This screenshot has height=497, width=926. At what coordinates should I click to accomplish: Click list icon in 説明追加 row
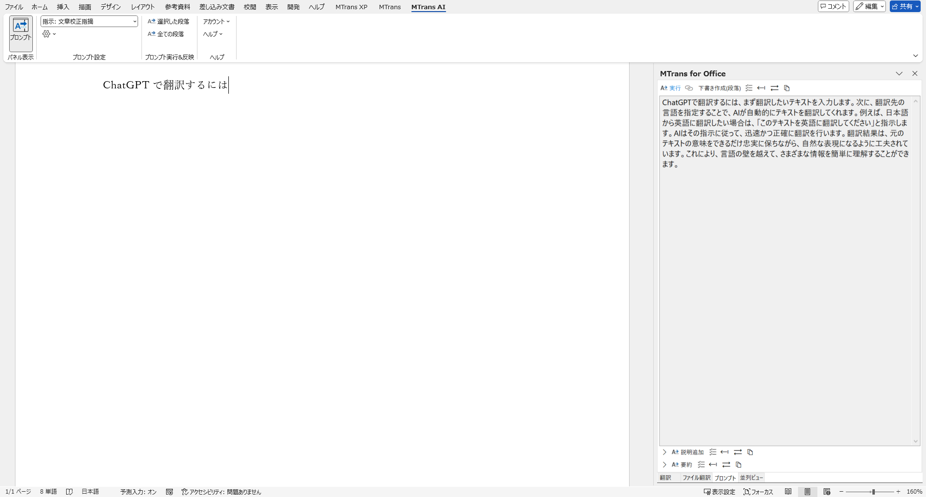(x=713, y=452)
